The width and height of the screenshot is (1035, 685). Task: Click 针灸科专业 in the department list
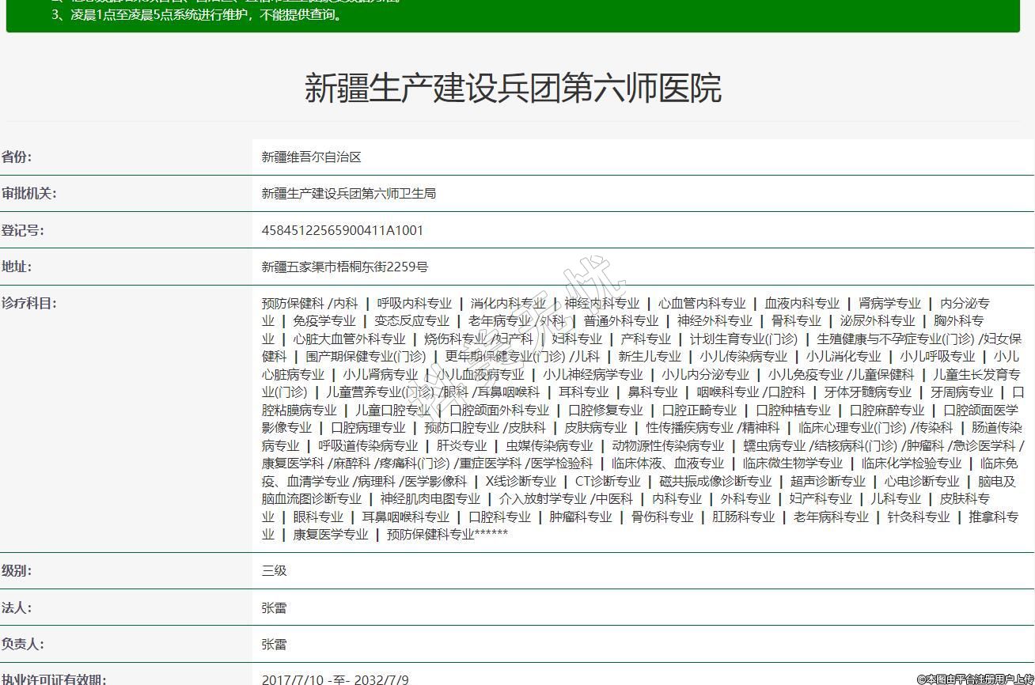(917, 517)
